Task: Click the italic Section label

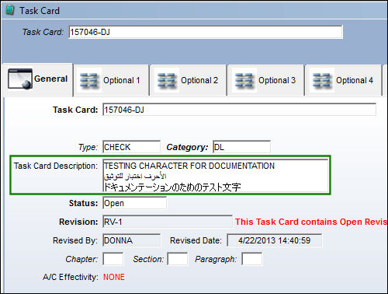Action: (148, 259)
